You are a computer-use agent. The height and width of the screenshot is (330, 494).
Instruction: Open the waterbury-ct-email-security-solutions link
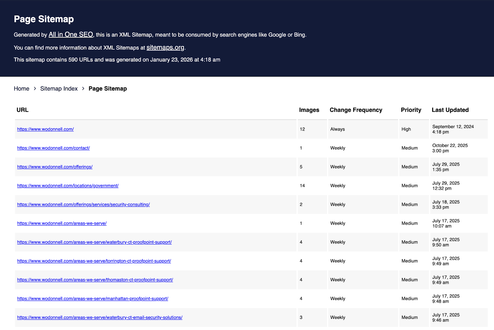coord(99,317)
